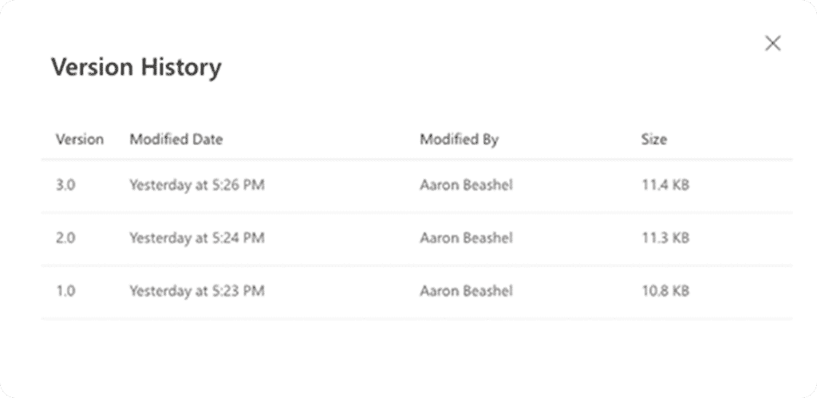Close the Version History dialog
Image resolution: width=817 pixels, height=398 pixels.
click(772, 44)
